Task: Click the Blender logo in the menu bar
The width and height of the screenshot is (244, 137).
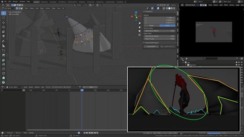Action: point(2,2)
